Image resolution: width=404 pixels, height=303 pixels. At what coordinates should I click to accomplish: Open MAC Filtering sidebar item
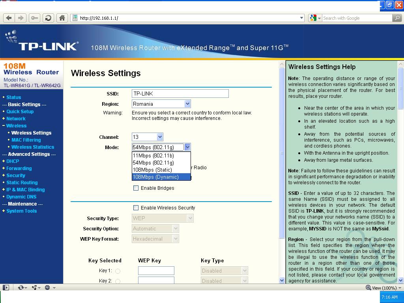26,140
